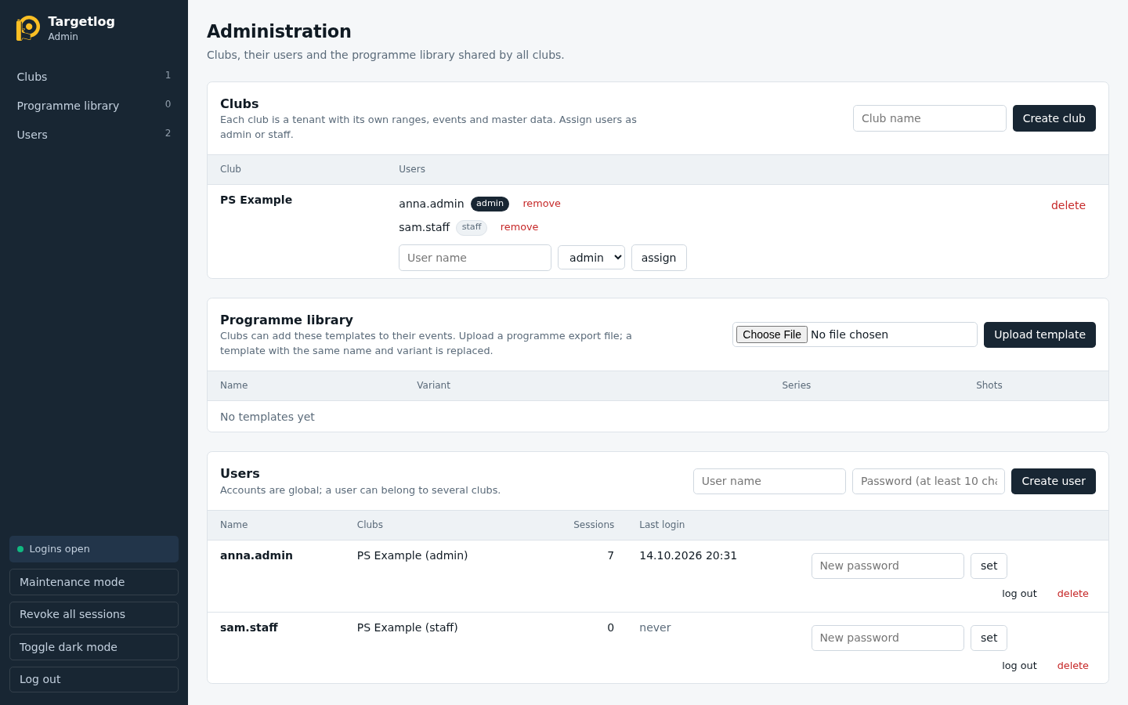1128x705 pixels.
Task: Remove sam.staff from PS Example
Action: pyautogui.click(x=519, y=227)
